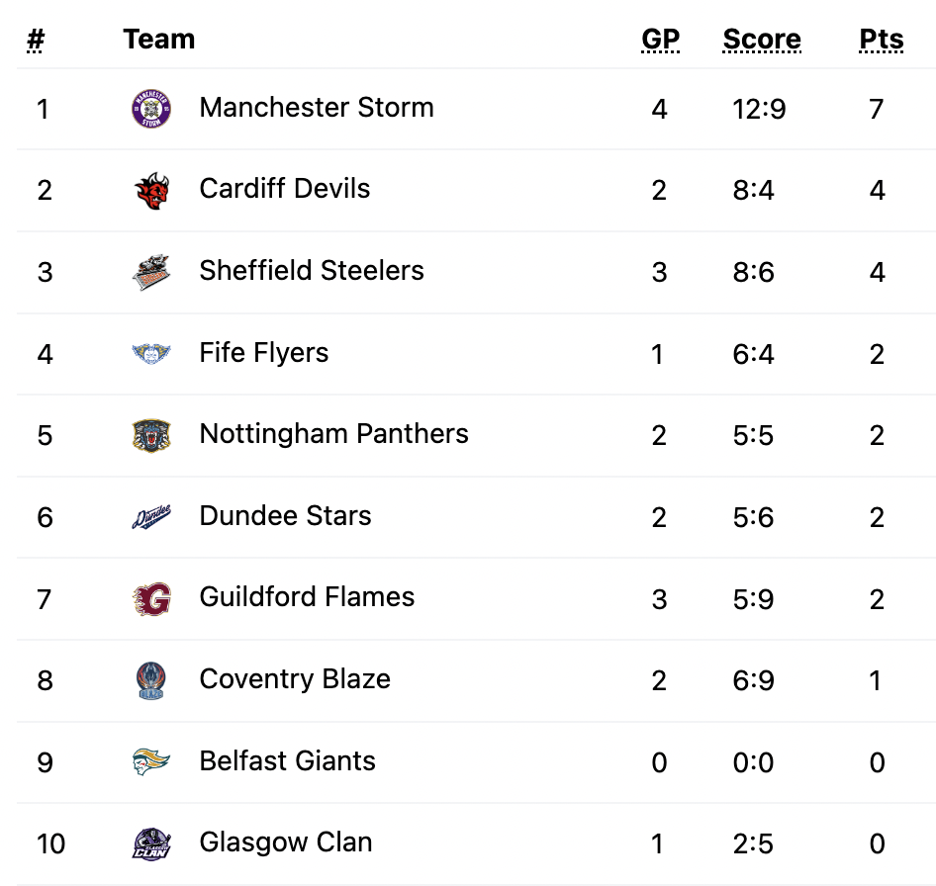This screenshot has height=886, width=936.
Task: Select the Glasgow Clan logo
Action: 151,843
